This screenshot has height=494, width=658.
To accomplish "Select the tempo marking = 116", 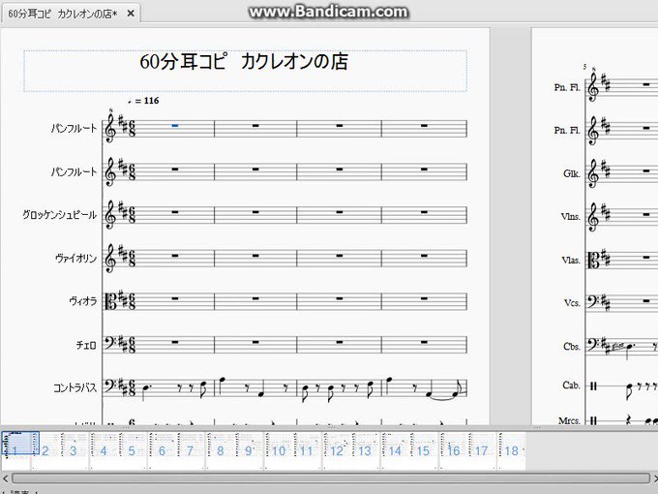I will (143, 101).
